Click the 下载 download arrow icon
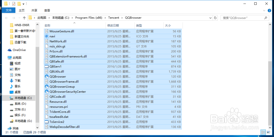The image size is (274, 137). [x=11, y=81]
